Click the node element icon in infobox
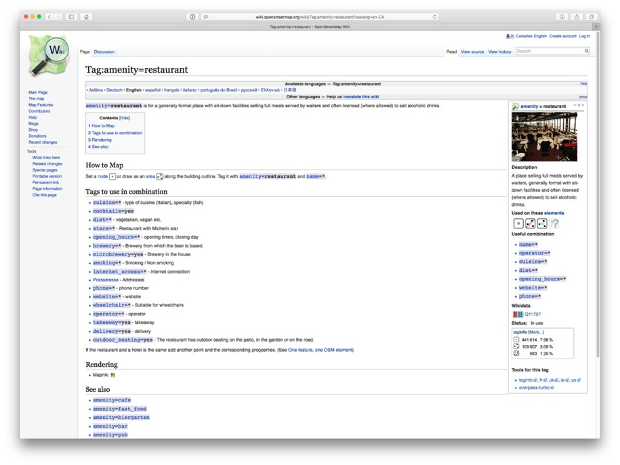 [518, 224]
